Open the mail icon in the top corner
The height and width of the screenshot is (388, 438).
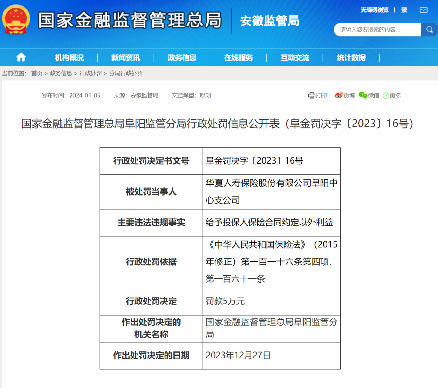(423, 10)
